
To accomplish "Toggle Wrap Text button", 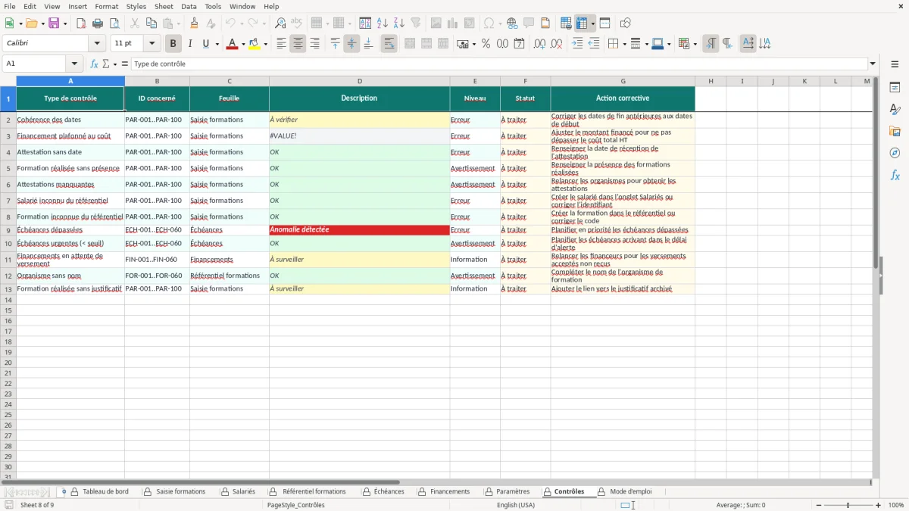I will pos(389,44).
